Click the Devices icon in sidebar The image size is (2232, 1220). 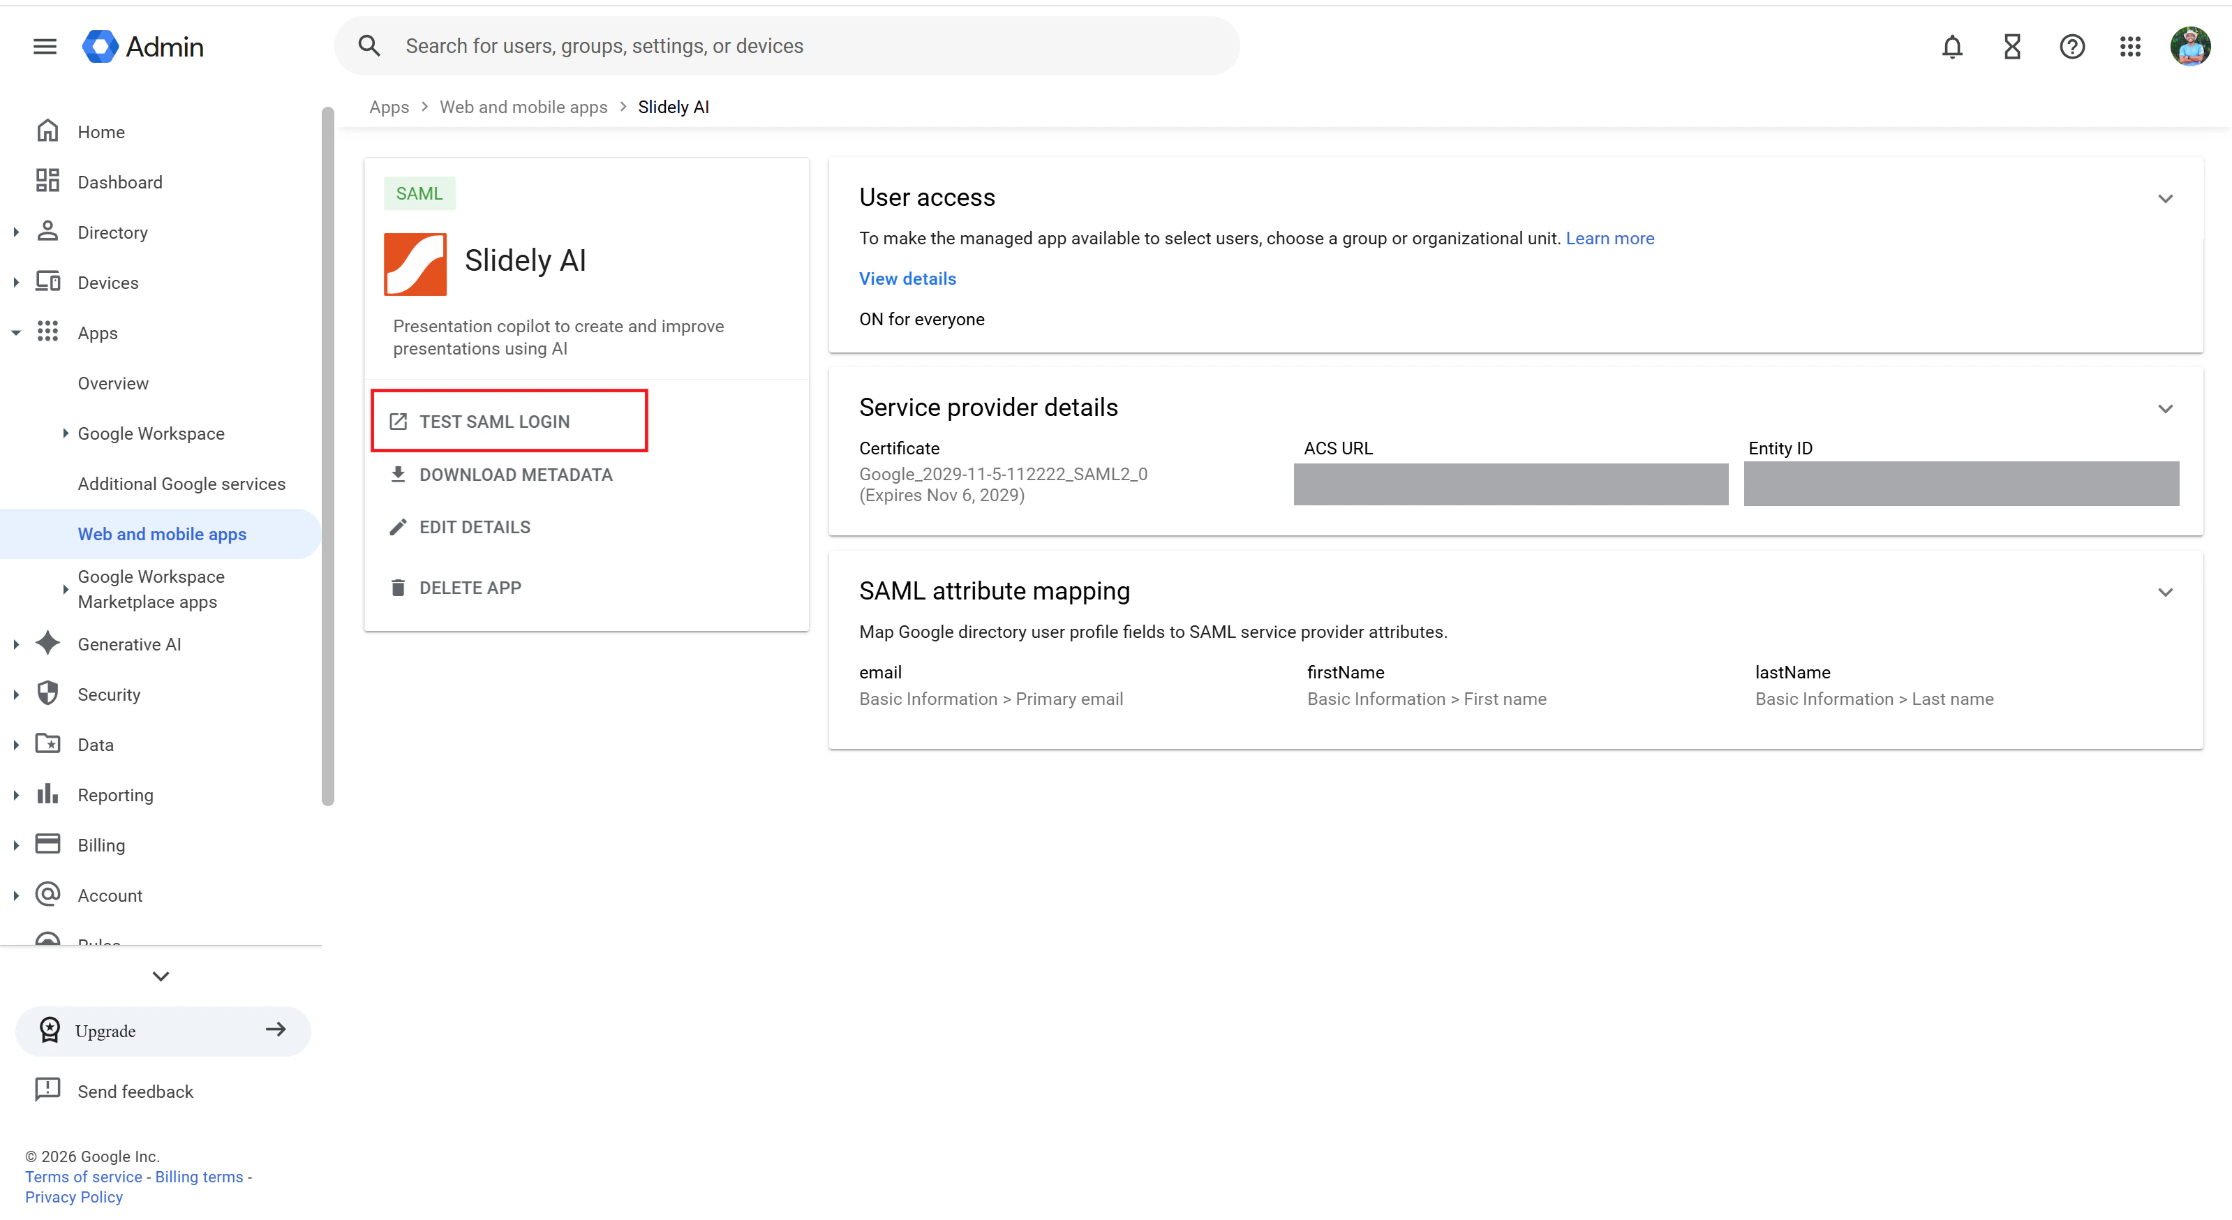click(x=47, y=281)
